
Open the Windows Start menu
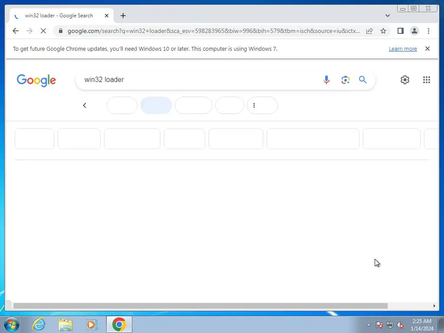click(x=12, y=324)
